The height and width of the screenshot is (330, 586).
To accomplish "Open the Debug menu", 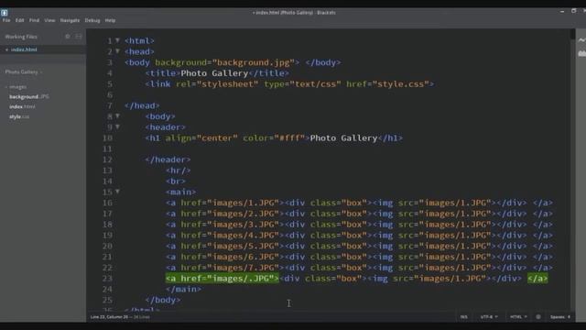I will coord(92,20).
